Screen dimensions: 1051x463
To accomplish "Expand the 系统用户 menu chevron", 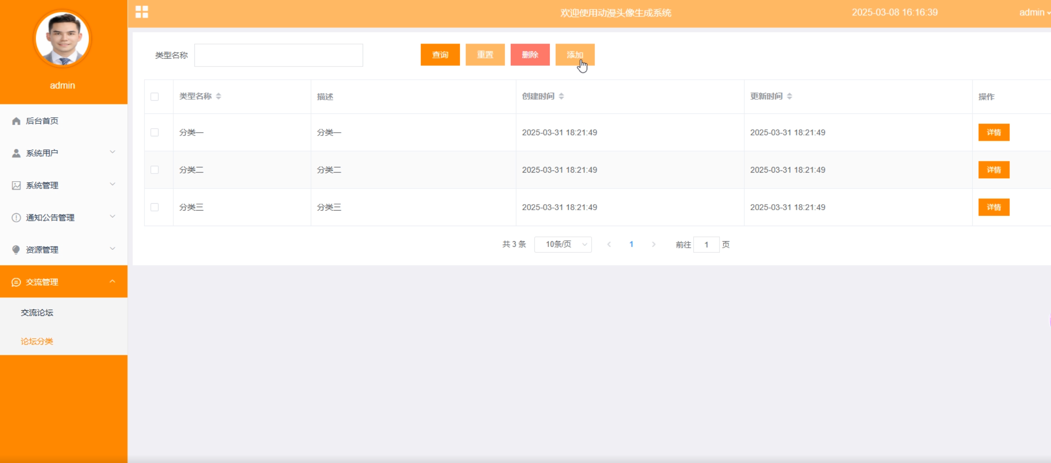I will 112,152.
